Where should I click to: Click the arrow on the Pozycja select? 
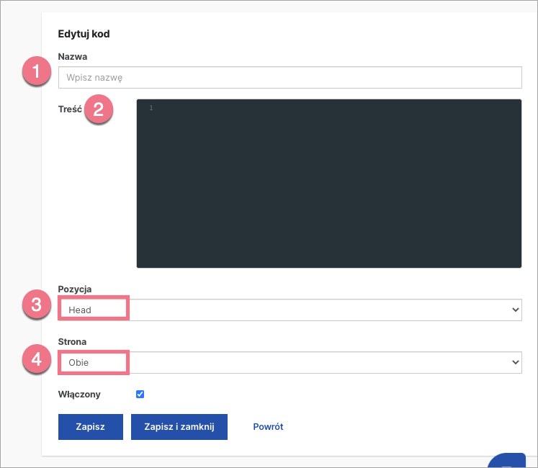[x=514, y=310]
